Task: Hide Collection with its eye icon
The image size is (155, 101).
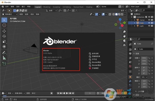Action: (149, 17)
